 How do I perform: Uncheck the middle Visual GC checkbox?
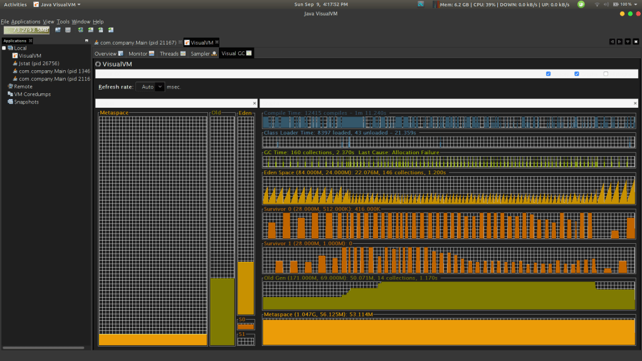[577, 74]
